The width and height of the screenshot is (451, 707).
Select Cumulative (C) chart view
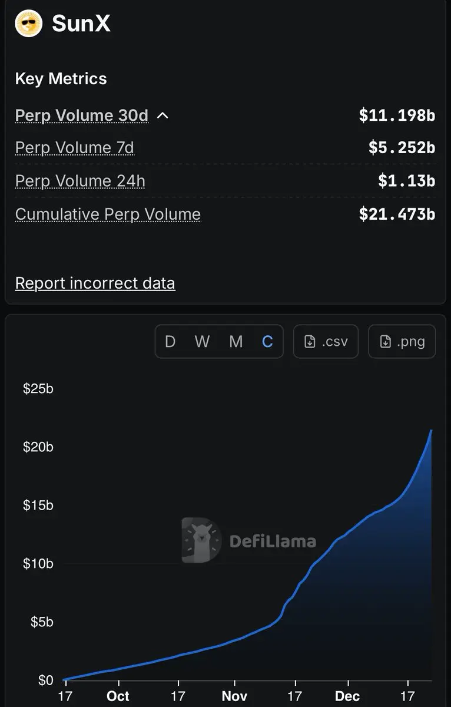[x=267, y=342]
